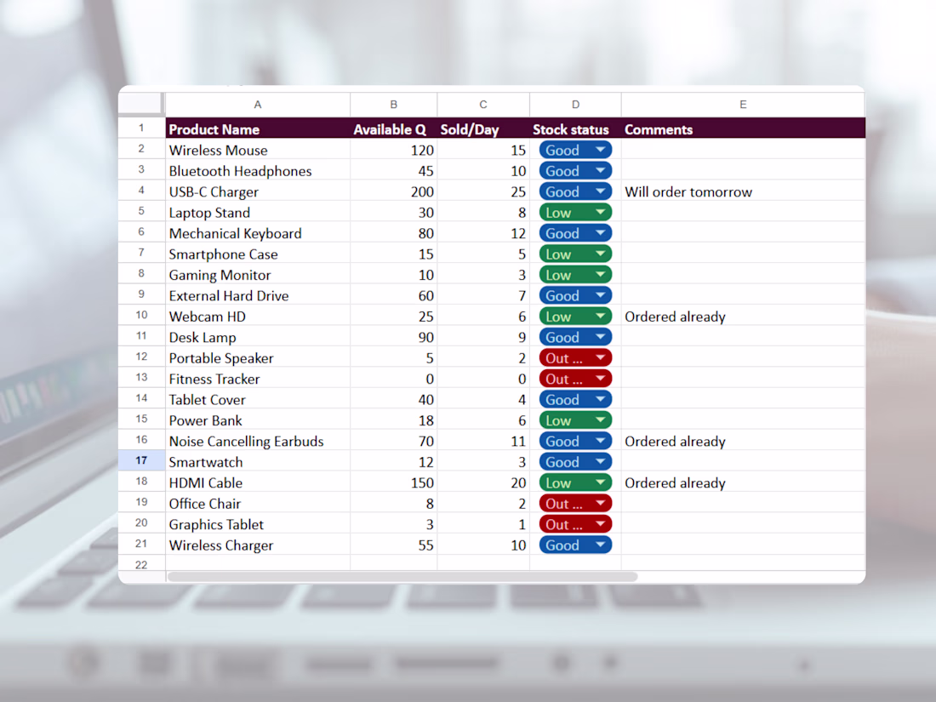Open the stock status dropdown for Wireless Mouse
The height and width of the screenshot is (702, 936).
[x=575, y=150]
